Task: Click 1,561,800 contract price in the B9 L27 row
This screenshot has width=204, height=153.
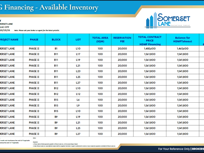Action: [x=150, y=134]
